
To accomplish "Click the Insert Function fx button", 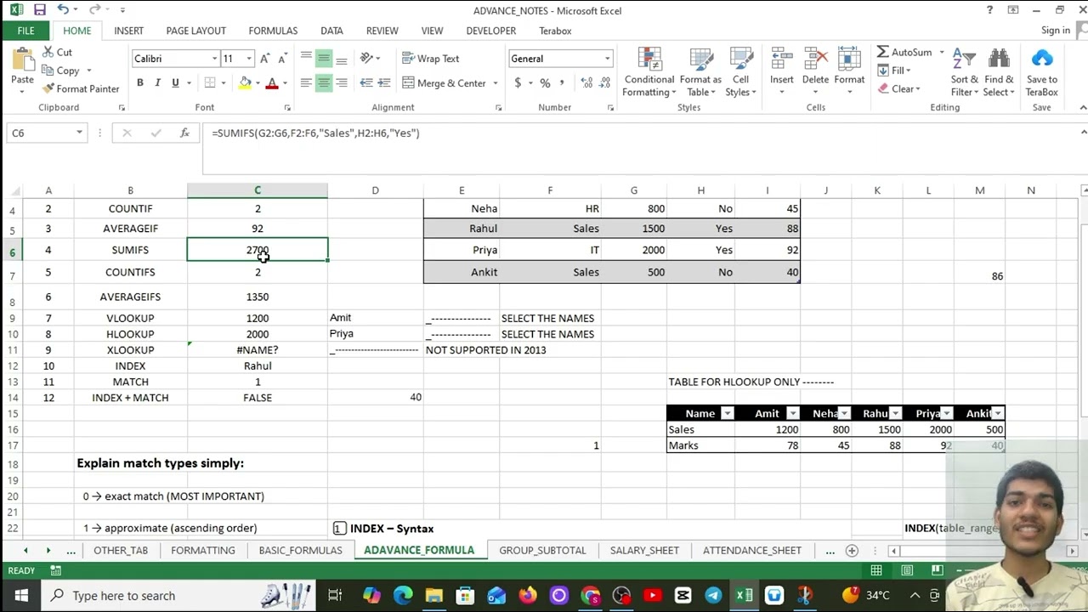I will 184,133.
